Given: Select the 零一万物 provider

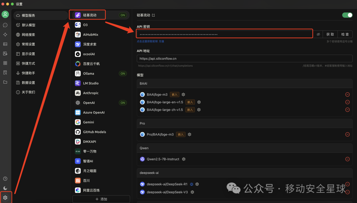Looking at the screenshot, I should coord(101,151).
